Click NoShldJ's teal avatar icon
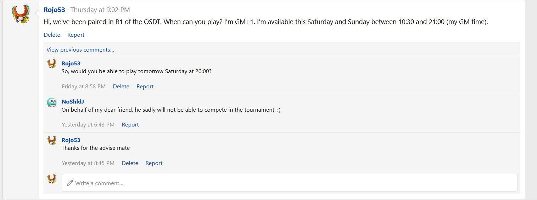Viewport: 537px width, 200px height. click(x=52, y=102)
